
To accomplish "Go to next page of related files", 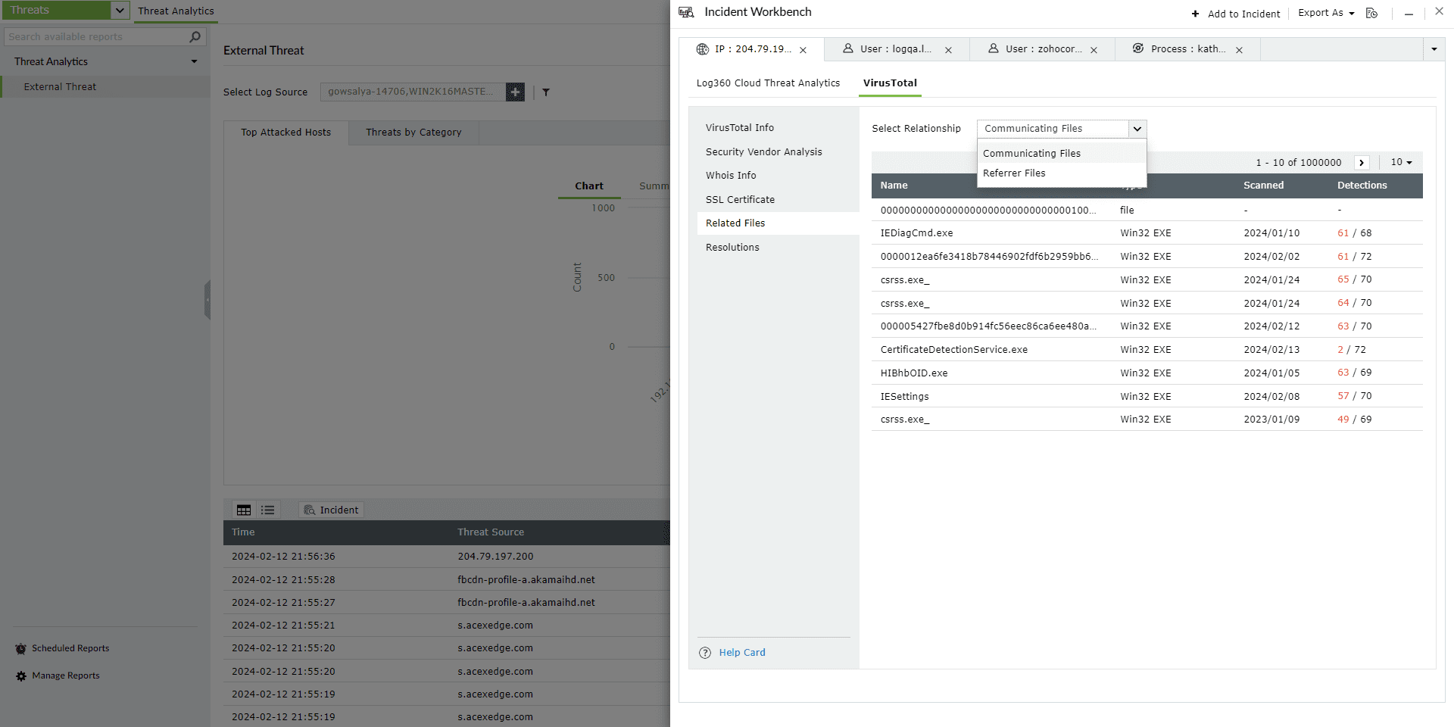I will [x=1362, y=163].
